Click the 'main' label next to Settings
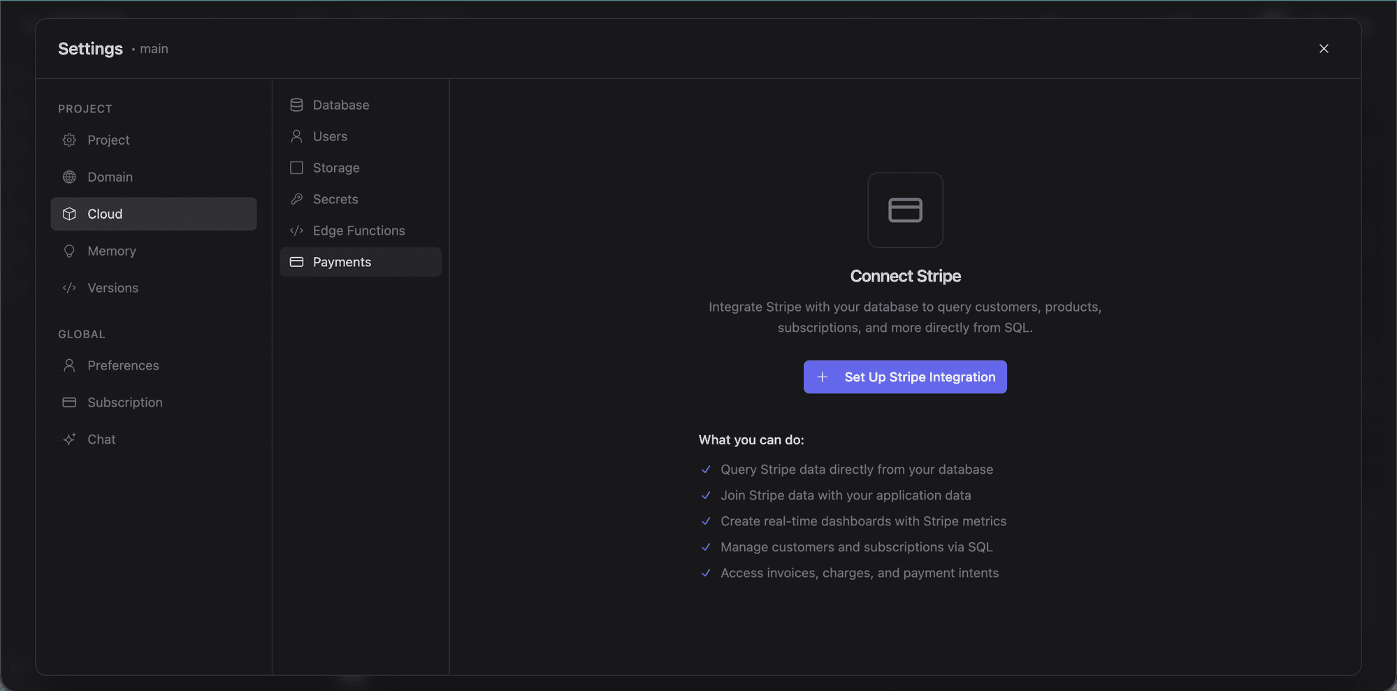The height and width of the screenshot is (691, 1397). [154, 49]
